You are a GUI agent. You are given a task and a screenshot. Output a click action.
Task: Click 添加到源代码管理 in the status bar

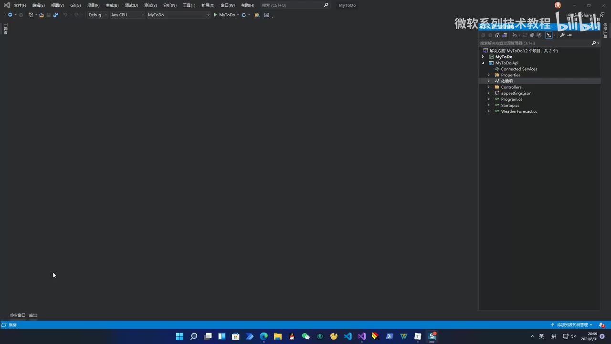(x=572, y=325)
